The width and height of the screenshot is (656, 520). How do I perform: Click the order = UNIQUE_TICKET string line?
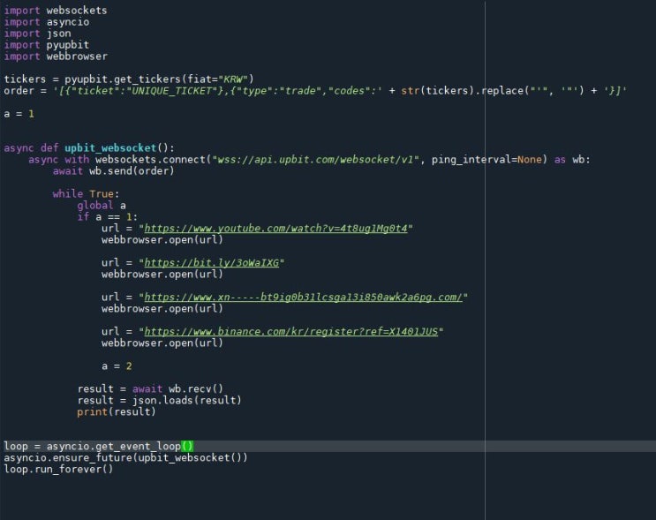click(x=315, y=91)
